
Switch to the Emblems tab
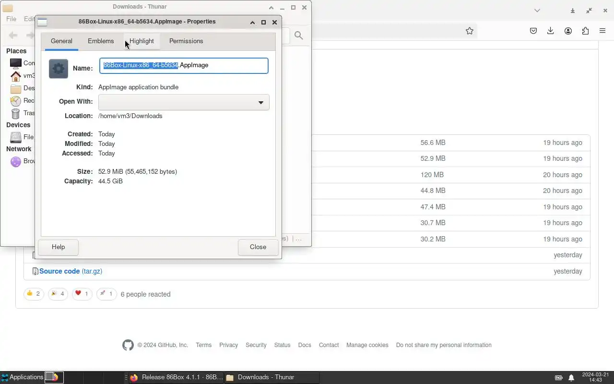pyautogui.click(x=101, y=41)
